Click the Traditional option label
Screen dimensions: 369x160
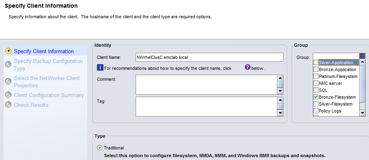[x=114, y=148]
